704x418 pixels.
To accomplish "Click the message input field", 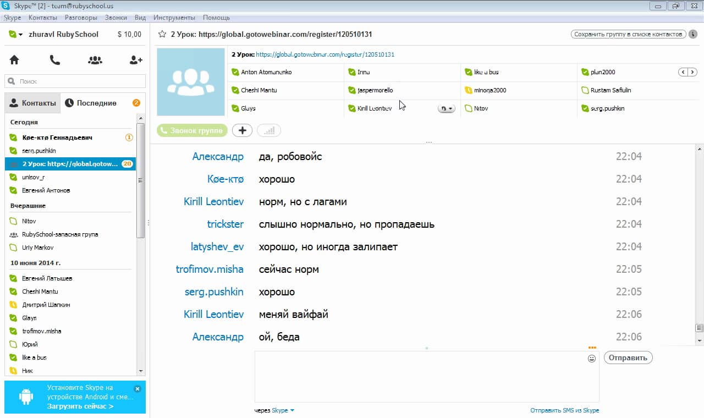I will point(427,377).
